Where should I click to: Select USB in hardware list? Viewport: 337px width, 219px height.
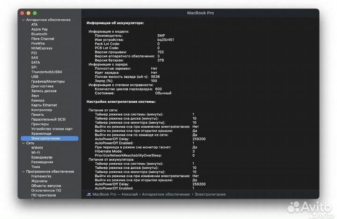click(35, 76)
